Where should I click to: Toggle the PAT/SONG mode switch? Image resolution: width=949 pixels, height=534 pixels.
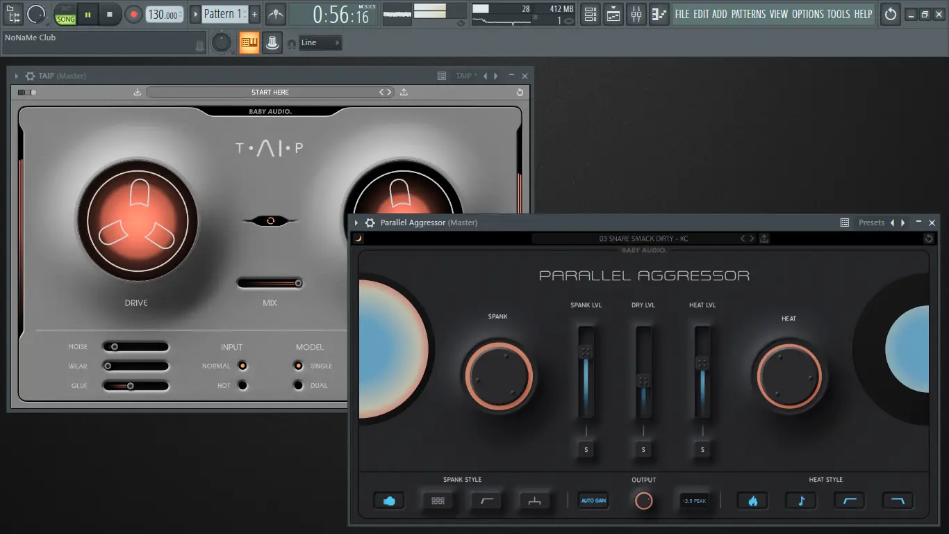click(x=65, y=14)
